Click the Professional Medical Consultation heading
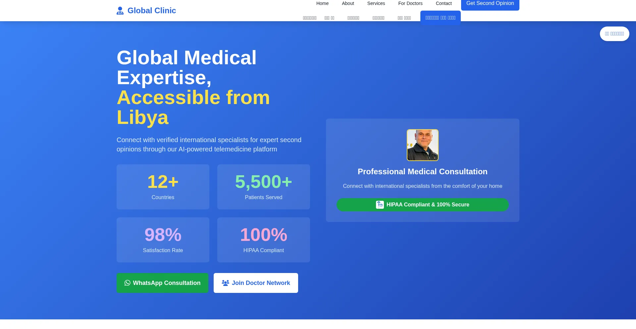Viewport: 636px width, 329px height. 422,172
